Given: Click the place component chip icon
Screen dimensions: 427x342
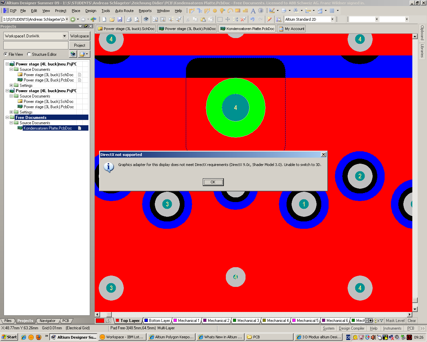Looking at the screenshot, I should [261, 11].
